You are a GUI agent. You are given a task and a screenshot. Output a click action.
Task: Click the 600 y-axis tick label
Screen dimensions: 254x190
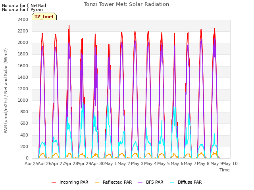[24, 123]
